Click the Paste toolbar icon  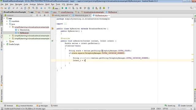tap(29, 8)
